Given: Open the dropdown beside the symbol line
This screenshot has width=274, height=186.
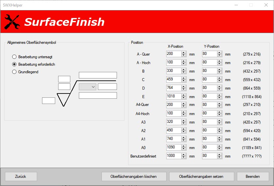Looking at the screenshot, I should [87, 87].
